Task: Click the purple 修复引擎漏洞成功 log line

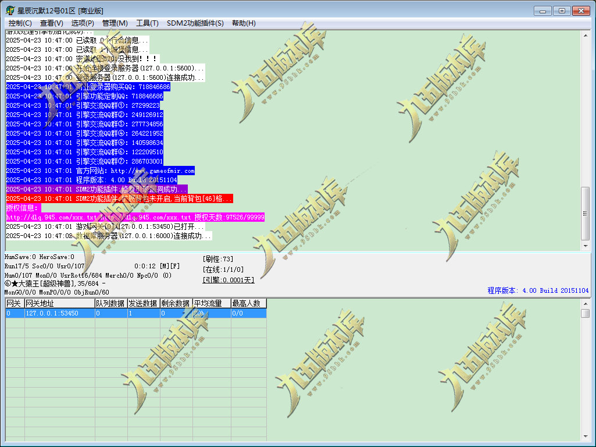Action: [x=97, y=189]
